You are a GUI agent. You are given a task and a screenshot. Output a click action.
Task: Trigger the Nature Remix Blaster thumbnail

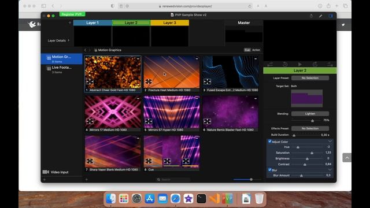(x=230, y=112)
